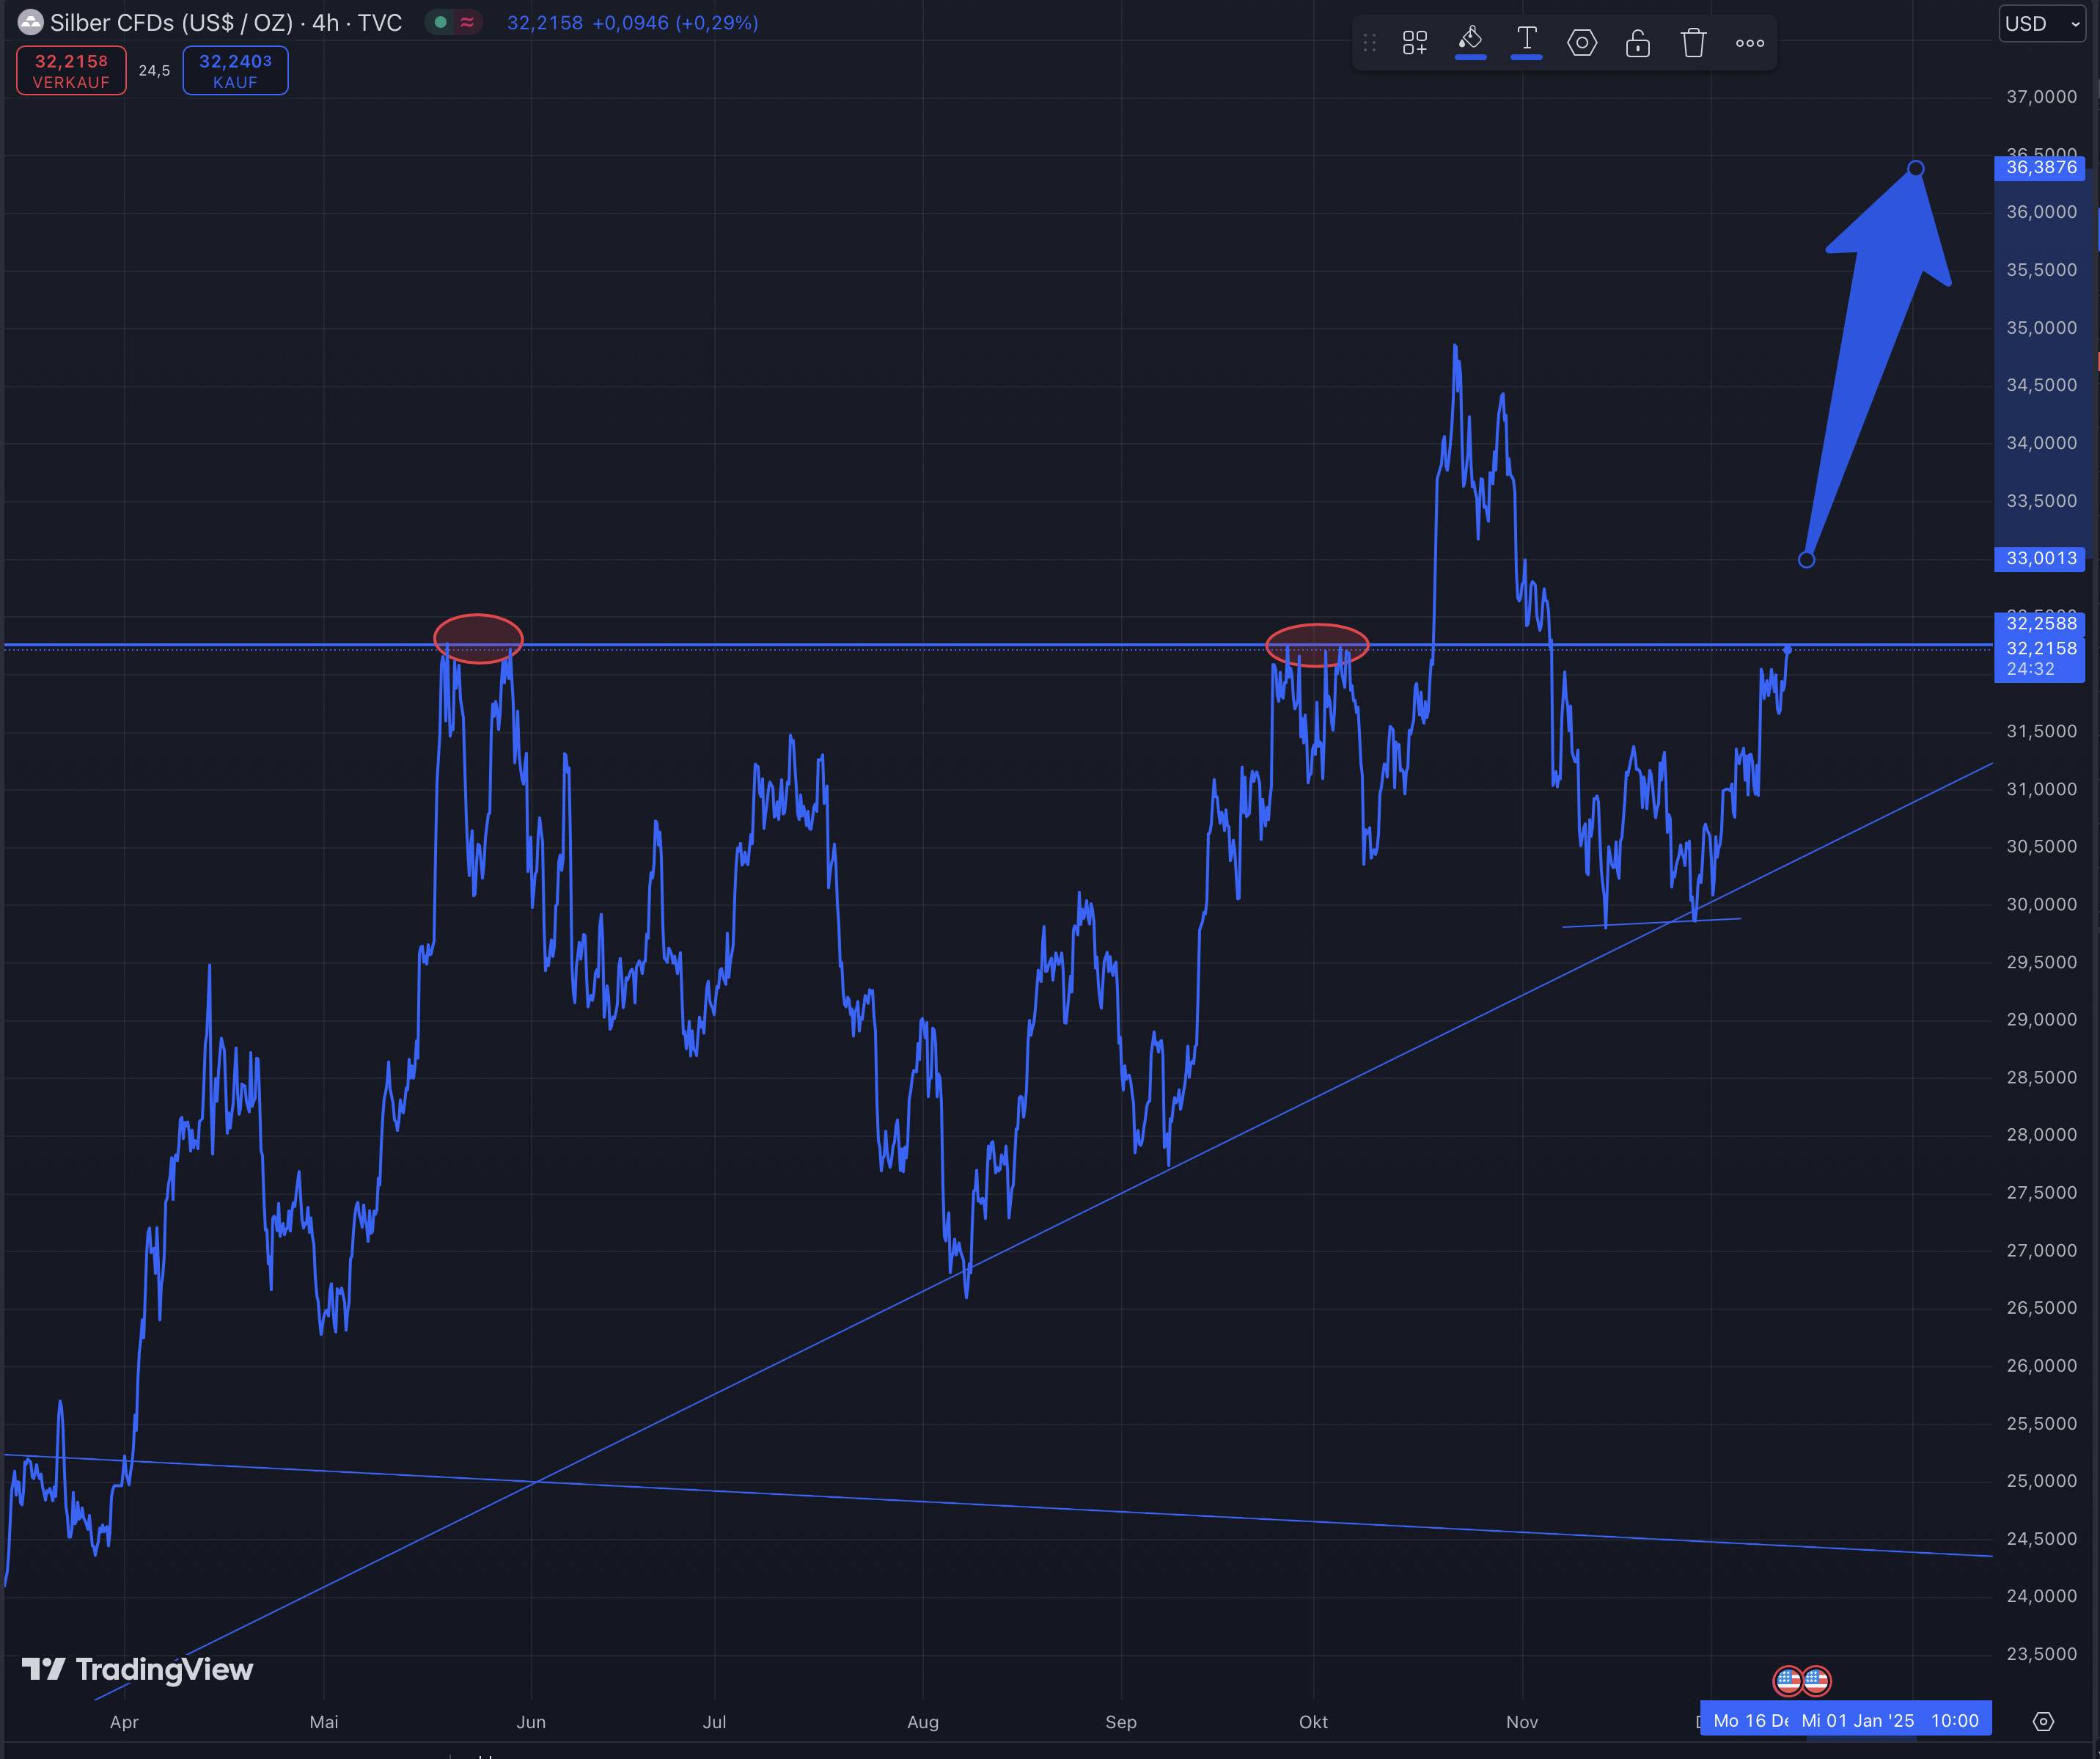
Task: Open the drawing templates icon
Action: pyautogui.click(x=1414, y=43)
